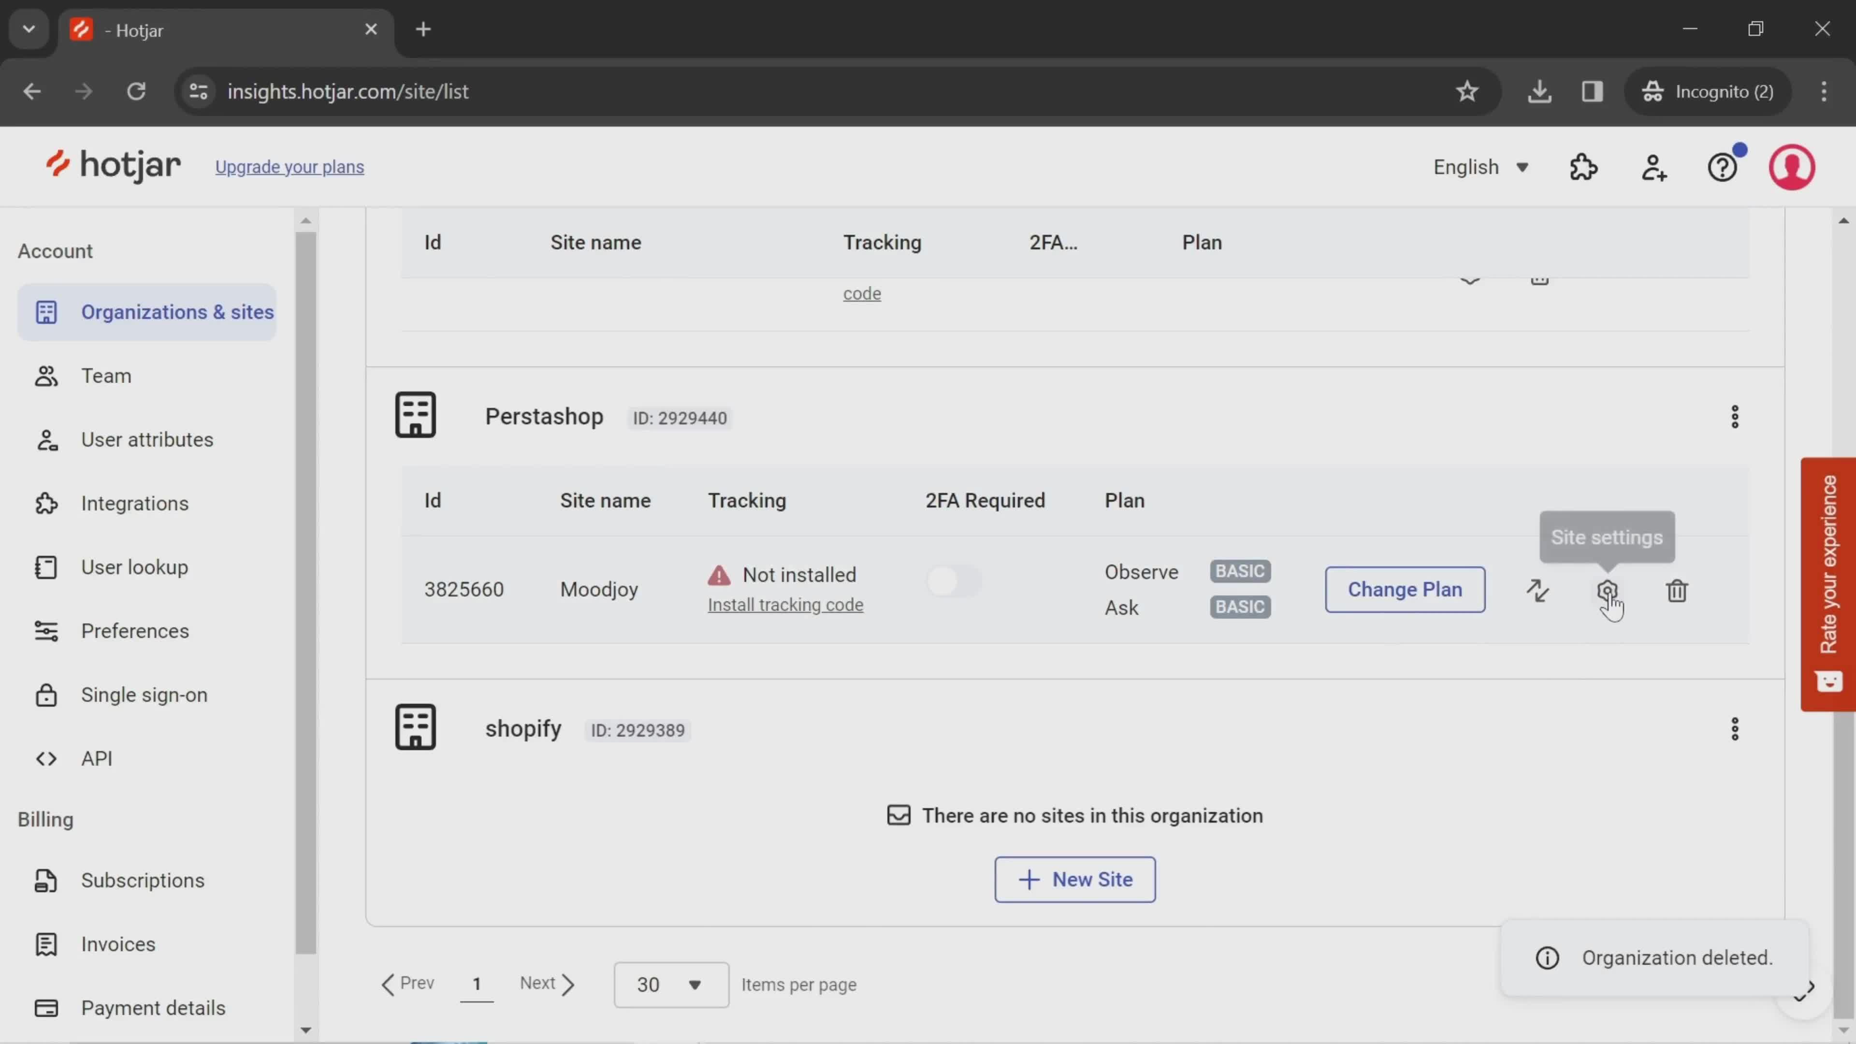Viewport: 1856px width, 1044px height.
Task: Click the shopify ID: 2929389 badge
Action: (638, 731)
